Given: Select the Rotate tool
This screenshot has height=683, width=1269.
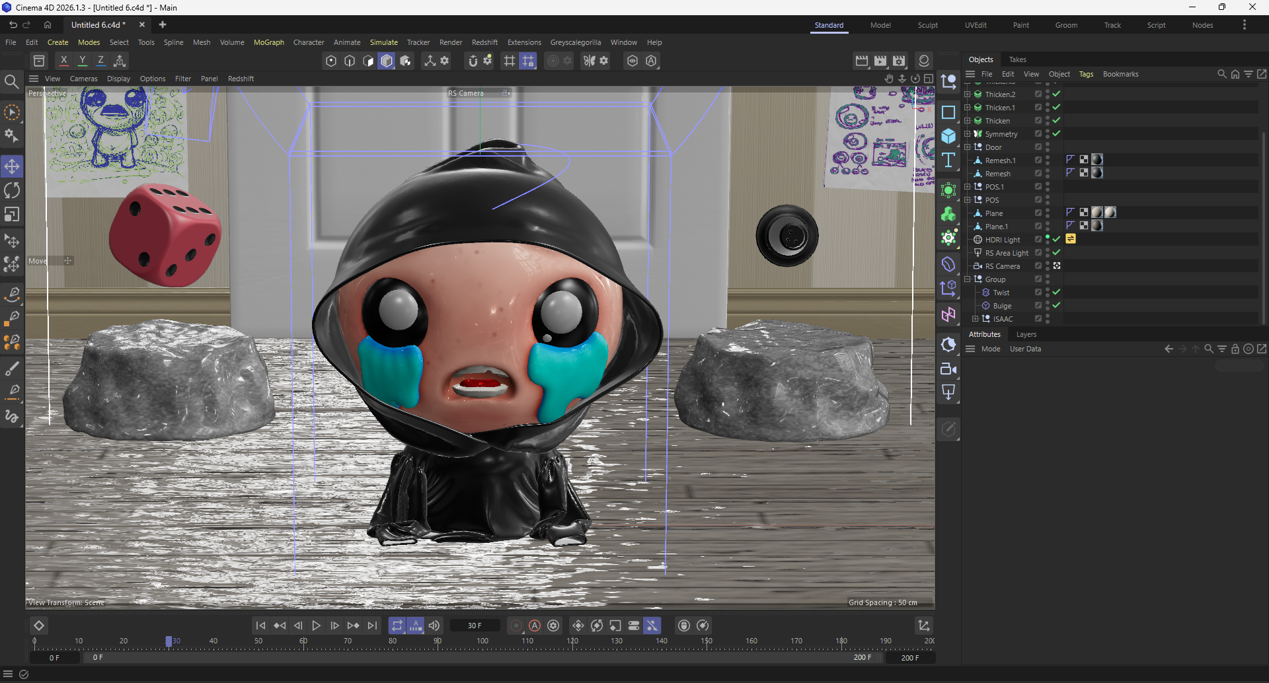Looking at the screenshot, I should point(12,191).
